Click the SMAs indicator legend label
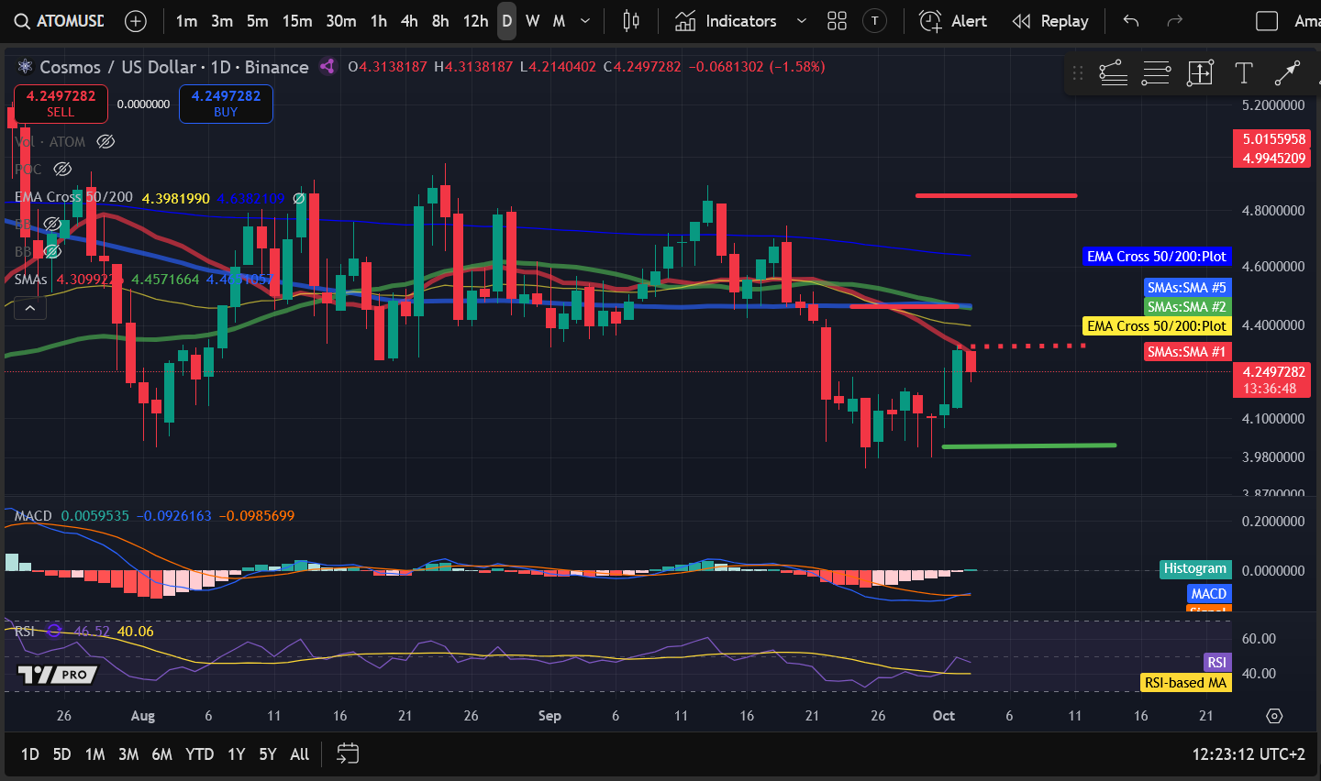The width and height of the screenshot is (1321, 781). [30, 279]
